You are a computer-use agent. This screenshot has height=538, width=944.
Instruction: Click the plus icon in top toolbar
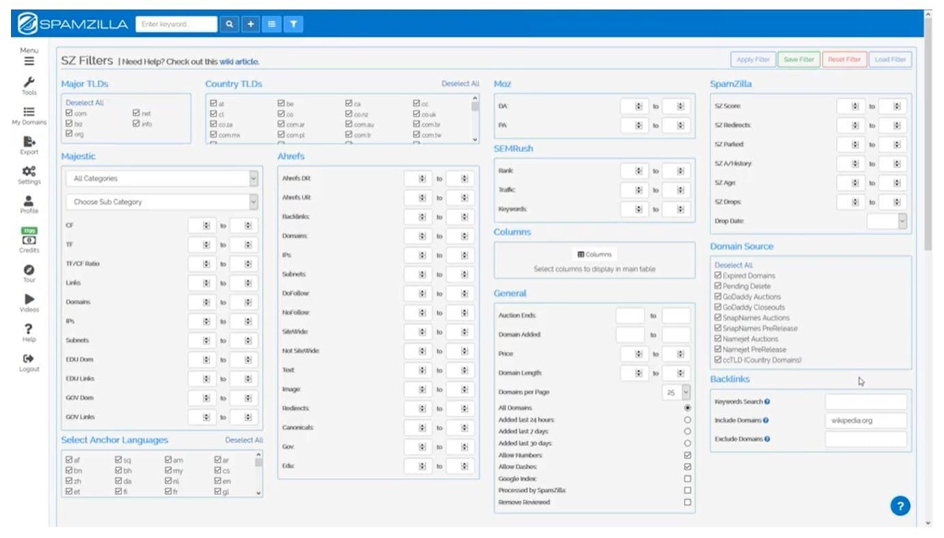[251, 25]
